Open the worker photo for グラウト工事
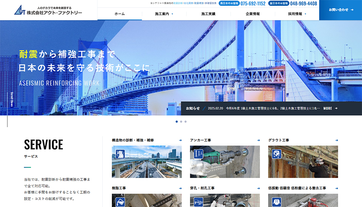The width and height of the screenshot is (362, 207). pyautogui.click(x=303, y=162)
